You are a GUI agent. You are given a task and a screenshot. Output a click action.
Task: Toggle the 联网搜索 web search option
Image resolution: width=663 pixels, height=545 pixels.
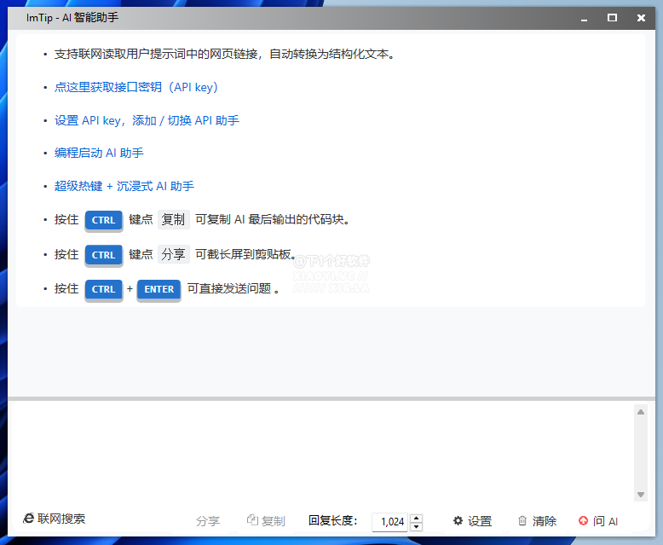[55, 519]
